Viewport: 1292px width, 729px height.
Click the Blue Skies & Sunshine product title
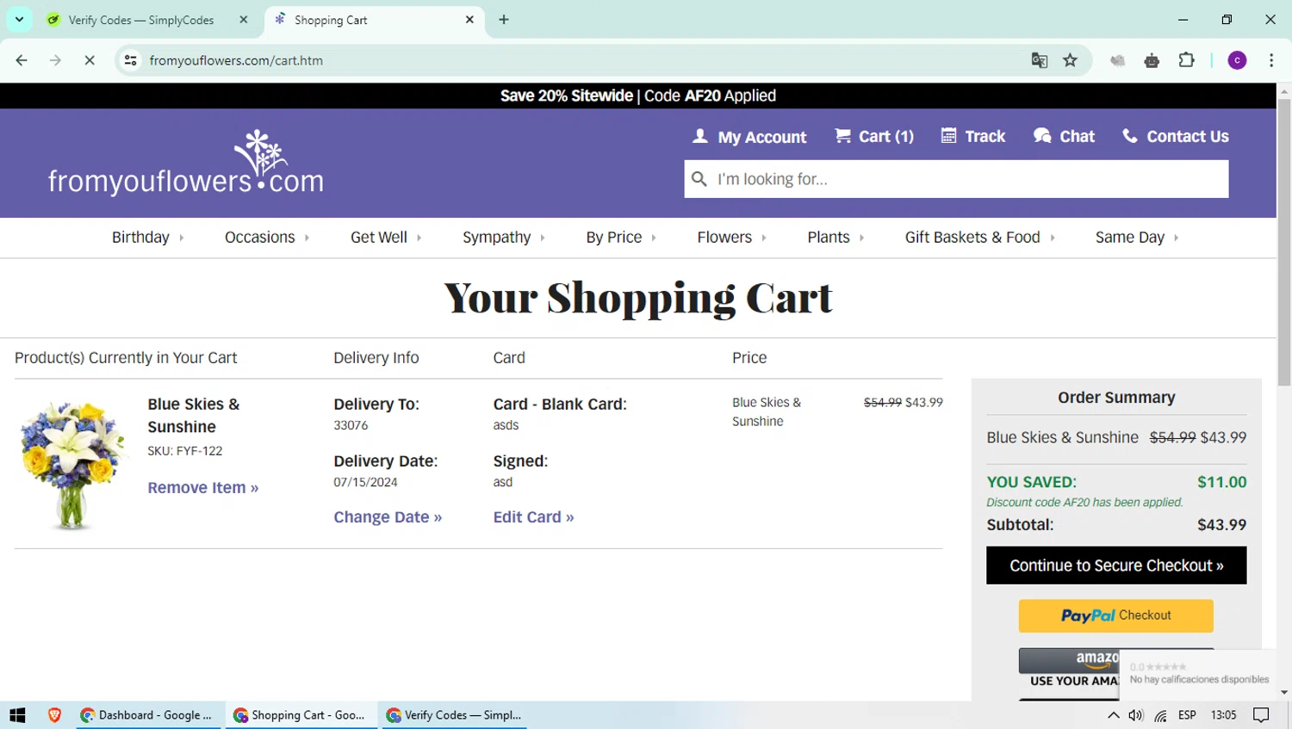(194, 415)
